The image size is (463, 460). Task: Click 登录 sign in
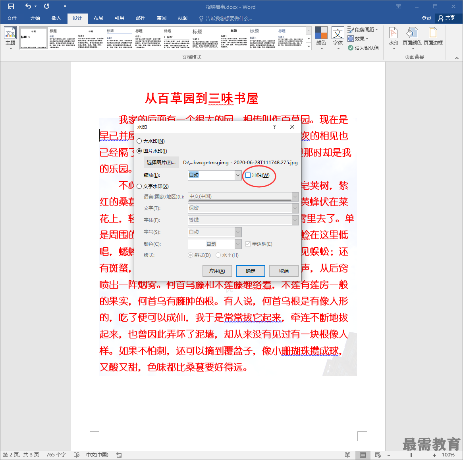point(426,18)
